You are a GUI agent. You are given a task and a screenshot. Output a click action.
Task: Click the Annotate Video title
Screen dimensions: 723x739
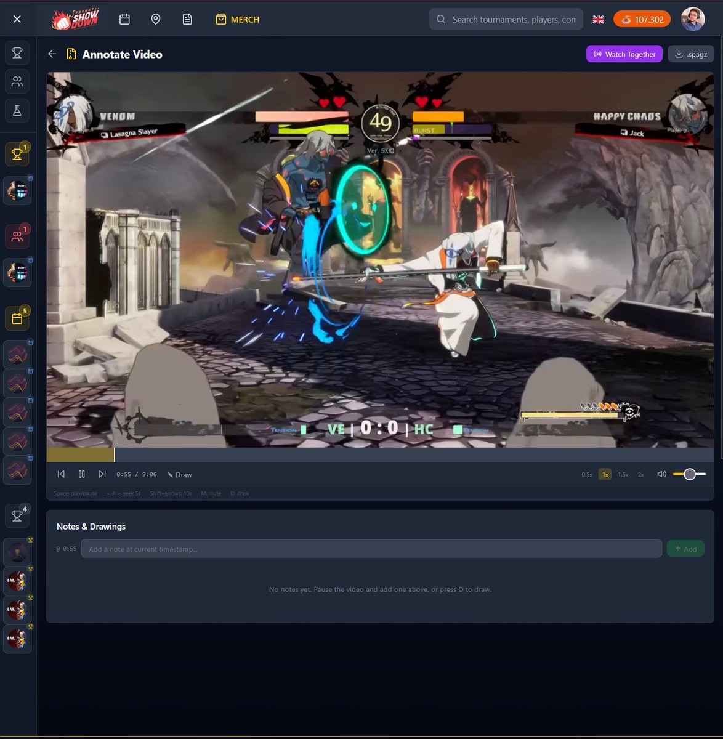tap(122, 54)
